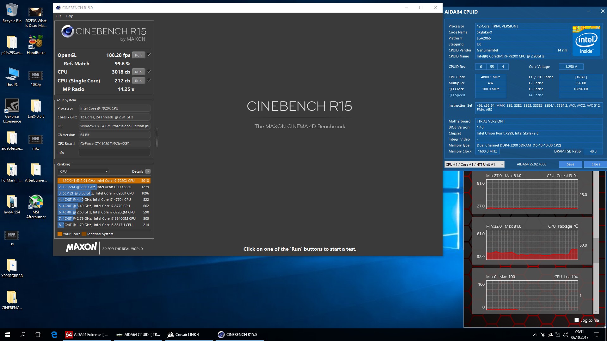Open Task View in taskbar
The width and height of the screenshot is (607, 341).
[x=38, y=334]
